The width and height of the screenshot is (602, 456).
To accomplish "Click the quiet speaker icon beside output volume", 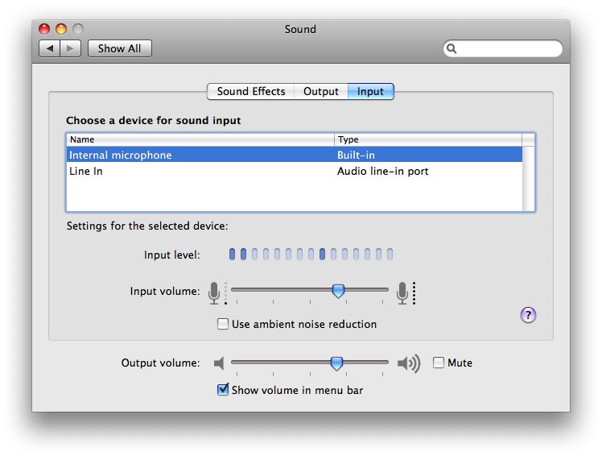I will 219,363.
